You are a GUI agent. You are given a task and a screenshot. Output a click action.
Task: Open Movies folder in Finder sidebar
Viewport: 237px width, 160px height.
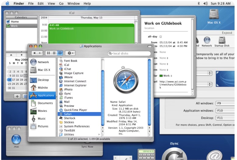[42, 111]
